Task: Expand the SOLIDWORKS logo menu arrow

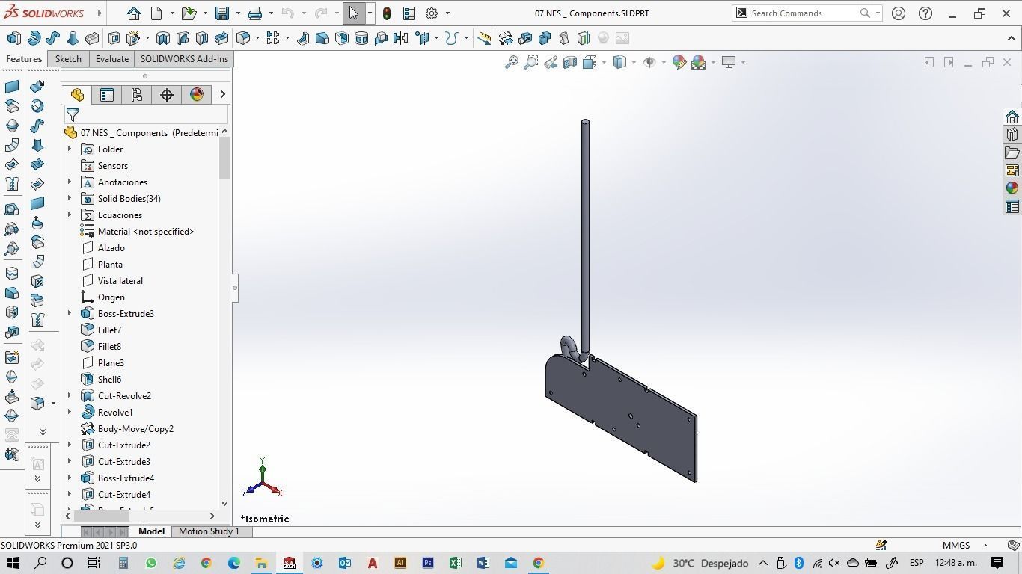Action: tap(99, 13)
